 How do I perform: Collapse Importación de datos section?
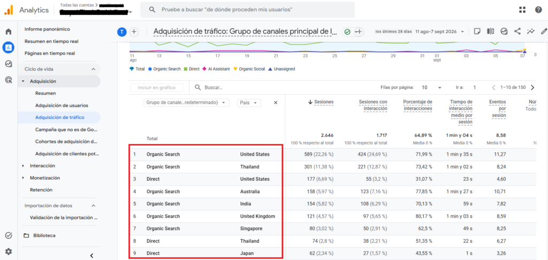click(93, 205)
